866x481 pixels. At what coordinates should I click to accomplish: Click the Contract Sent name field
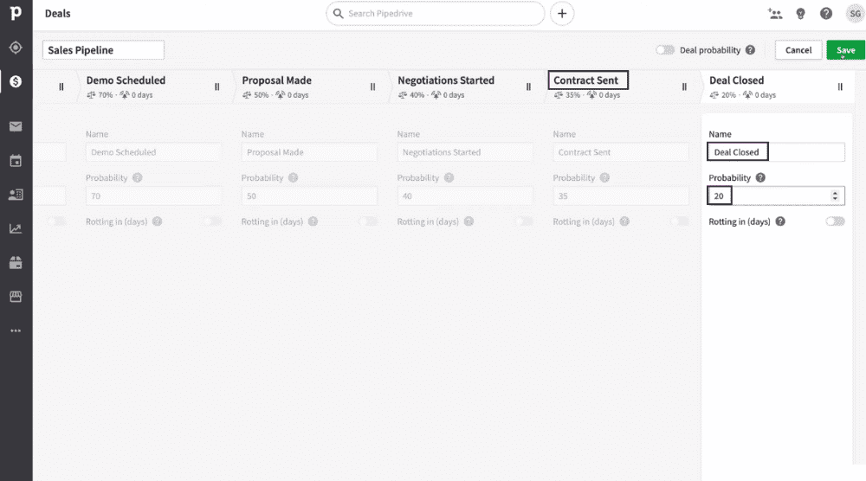[621, 151]
